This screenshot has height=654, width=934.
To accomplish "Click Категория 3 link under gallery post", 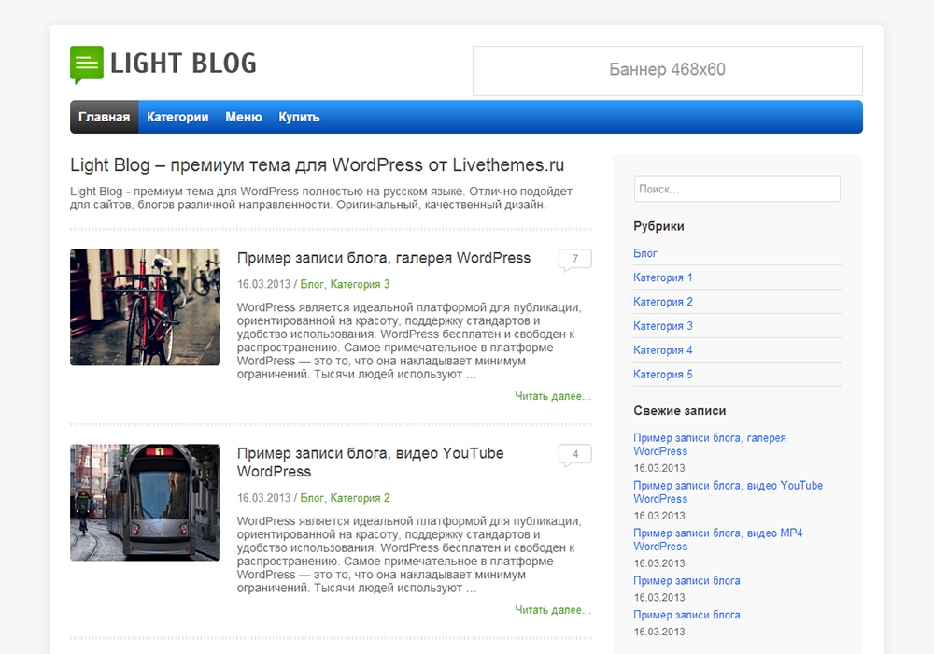I will tap(360, 284).
